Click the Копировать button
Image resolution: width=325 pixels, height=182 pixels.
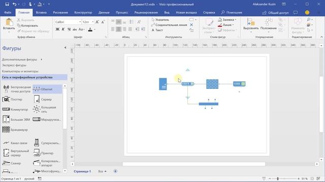[x=27, y=26]
